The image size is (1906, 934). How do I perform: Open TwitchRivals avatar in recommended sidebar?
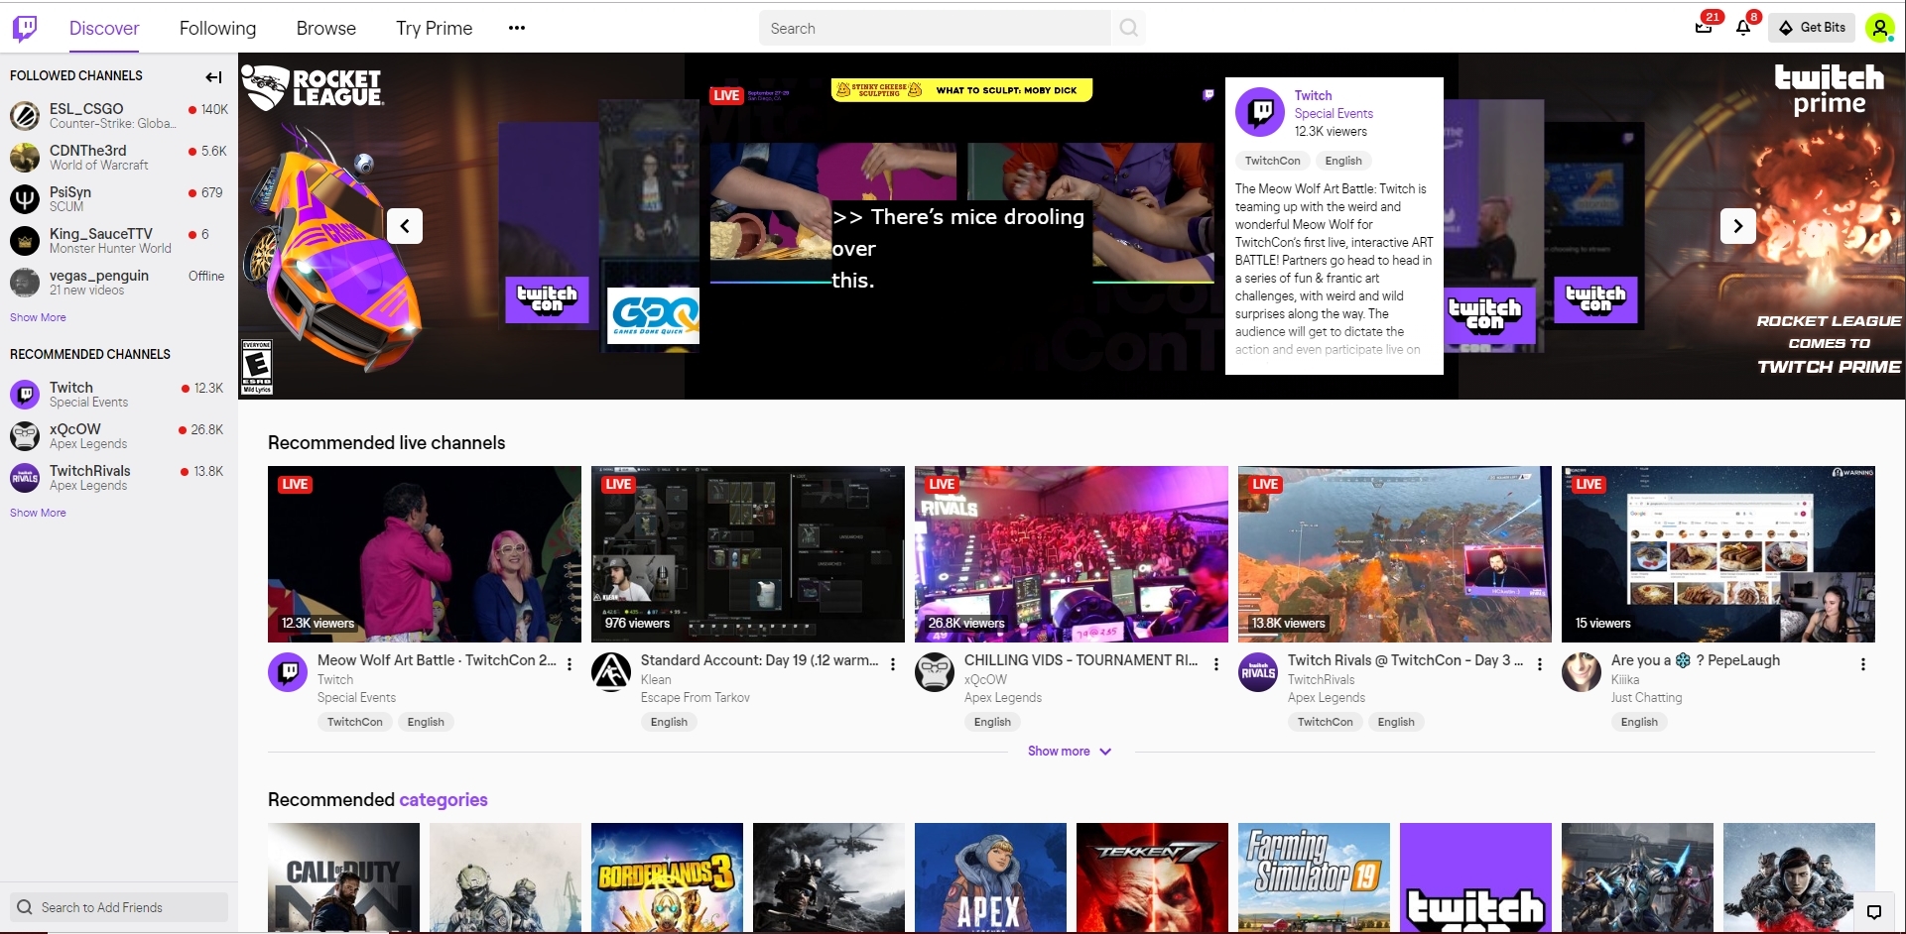pyautogui.click(x=25, y=478)
